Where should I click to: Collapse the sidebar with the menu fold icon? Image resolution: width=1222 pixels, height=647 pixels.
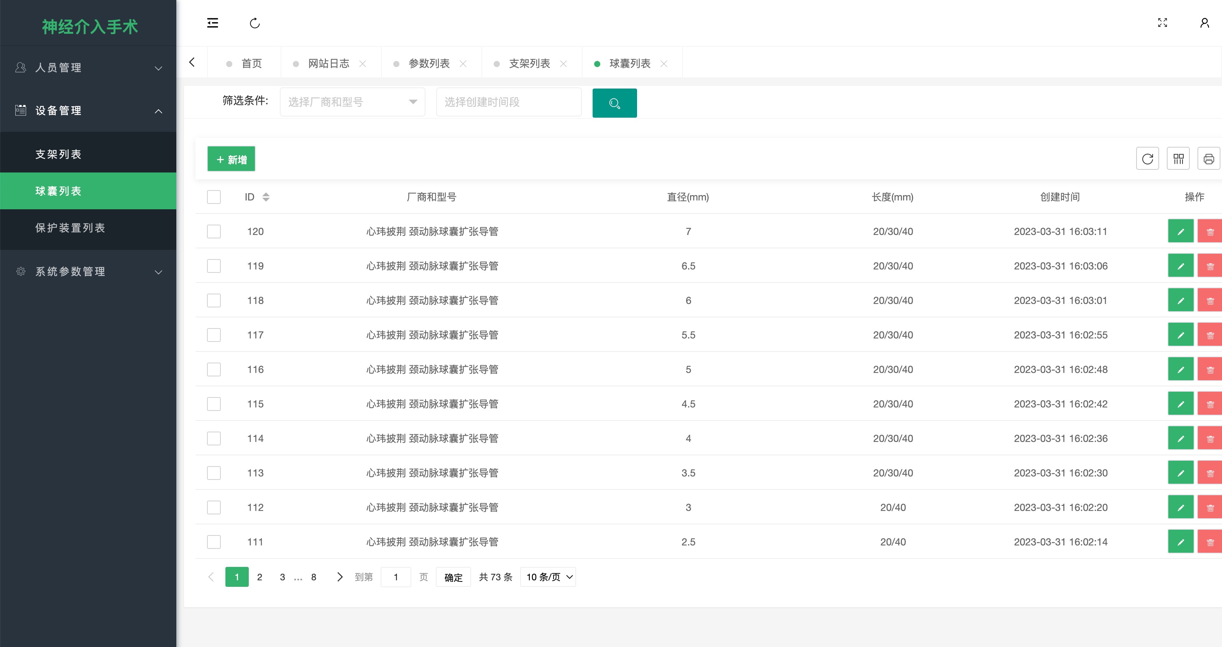(x=212, y=23)
